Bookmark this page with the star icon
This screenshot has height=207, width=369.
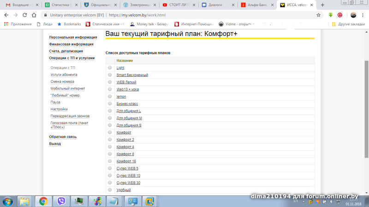(x=319, y=15)
